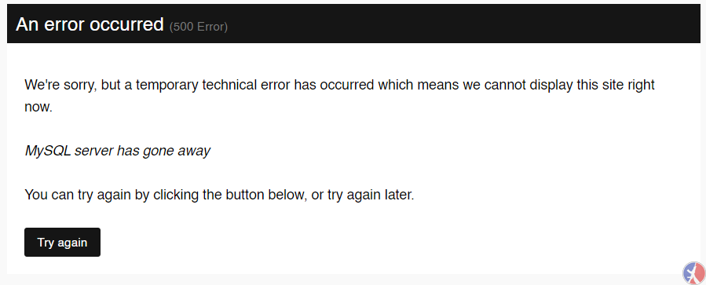Select the 'An error occurred' heading
Screen dimensions: 706x285
[90, 24]
